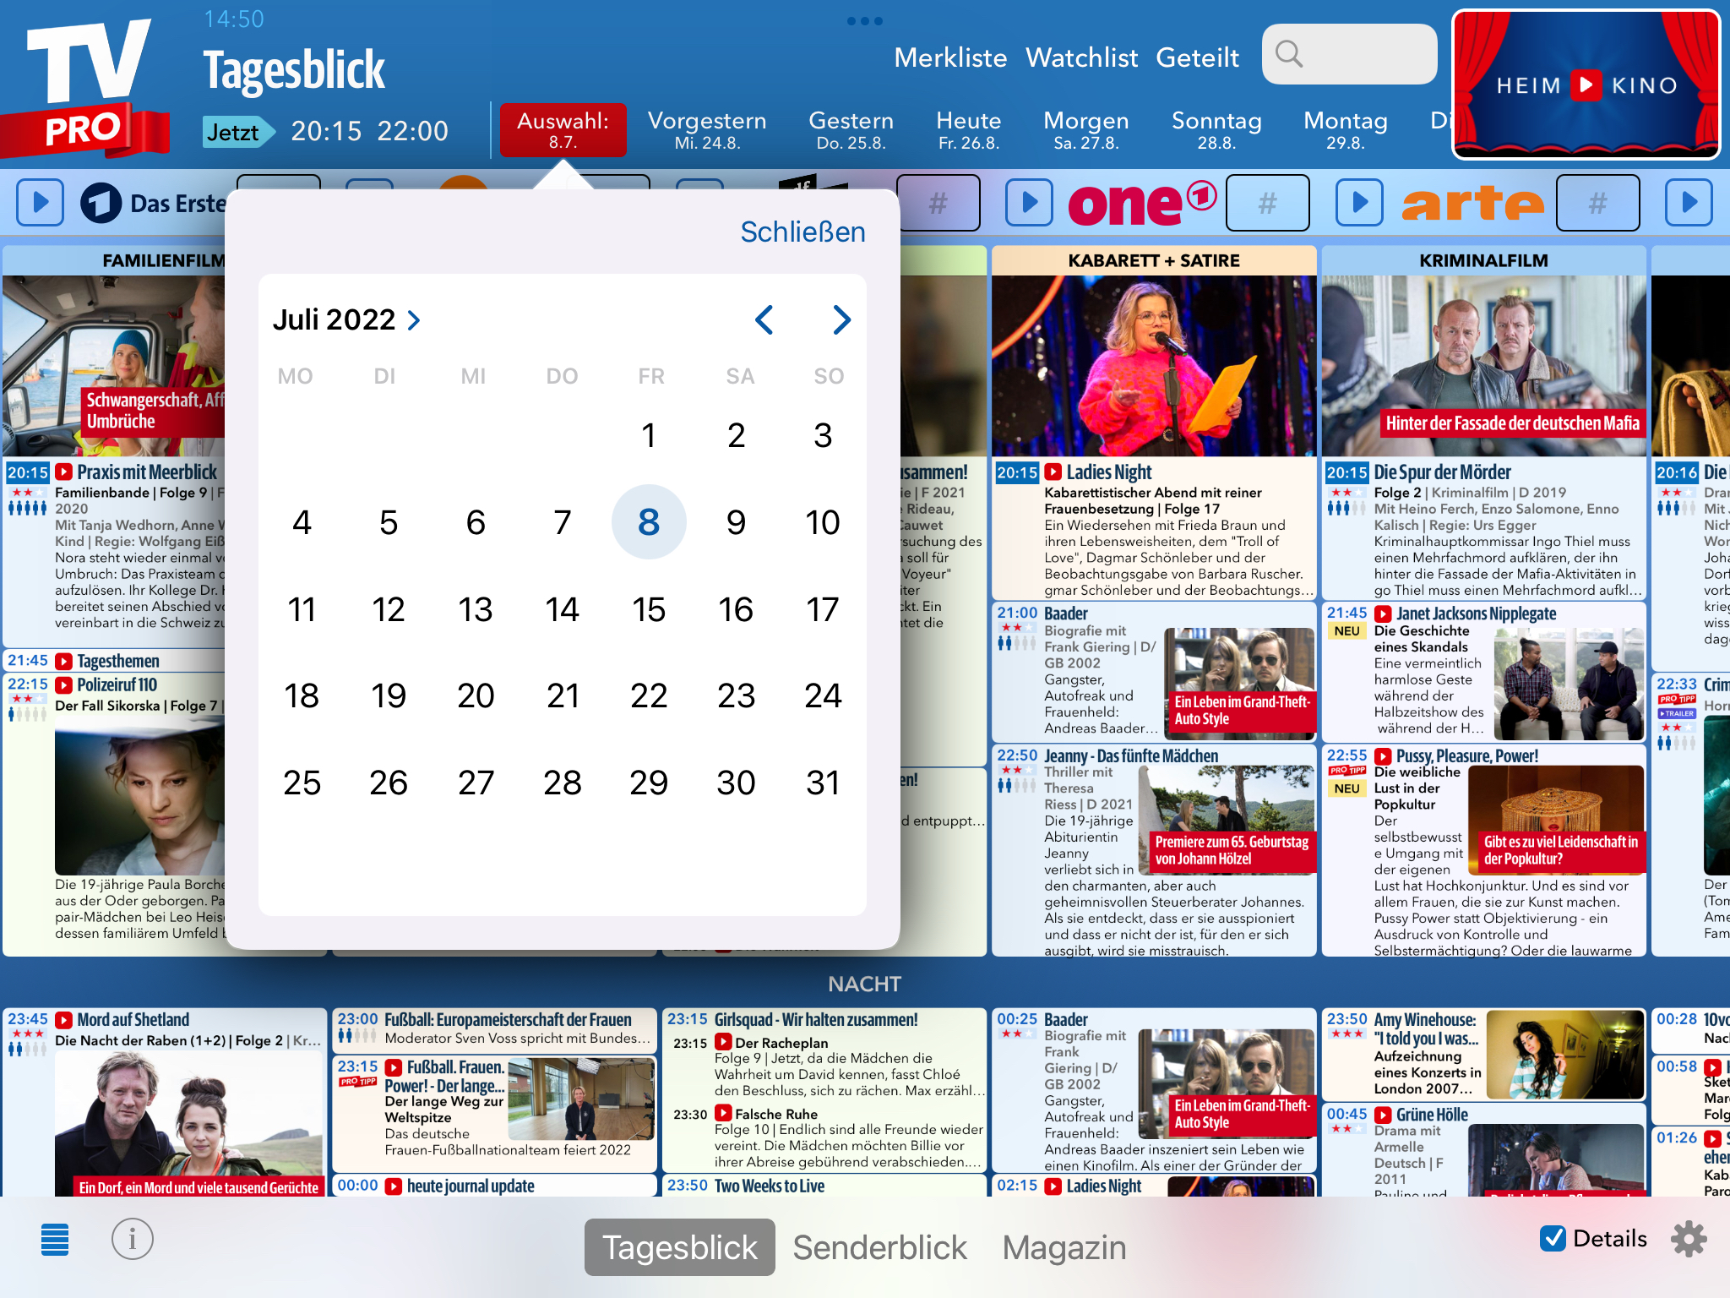Open settings gear icon

(1688, 1239)
